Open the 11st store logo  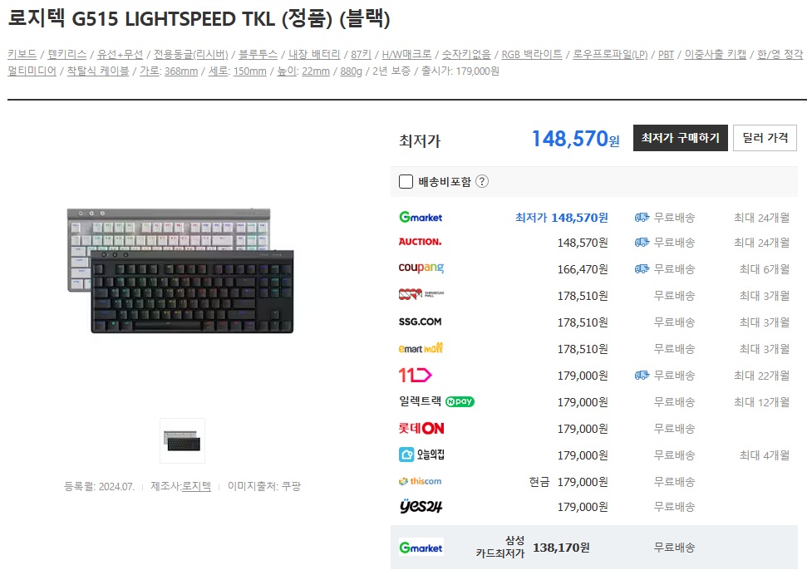415,376
